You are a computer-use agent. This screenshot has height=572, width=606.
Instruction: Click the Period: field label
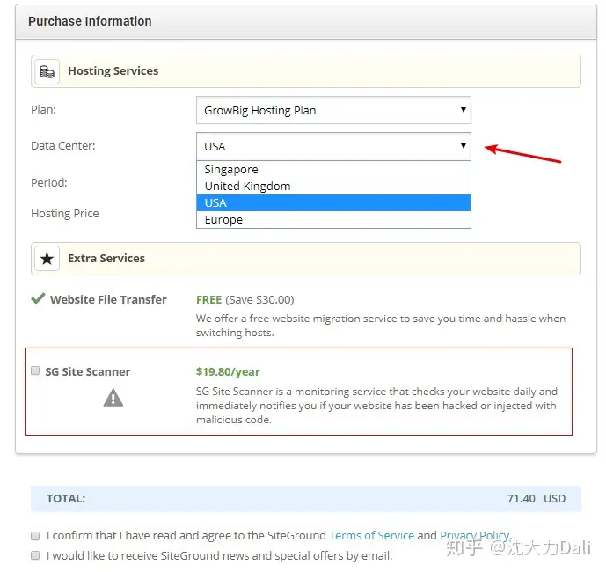[x=49, y=182]
